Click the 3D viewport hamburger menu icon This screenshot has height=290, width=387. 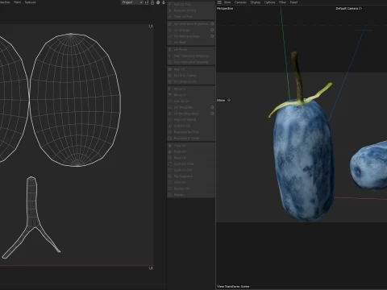pos(219,2)
